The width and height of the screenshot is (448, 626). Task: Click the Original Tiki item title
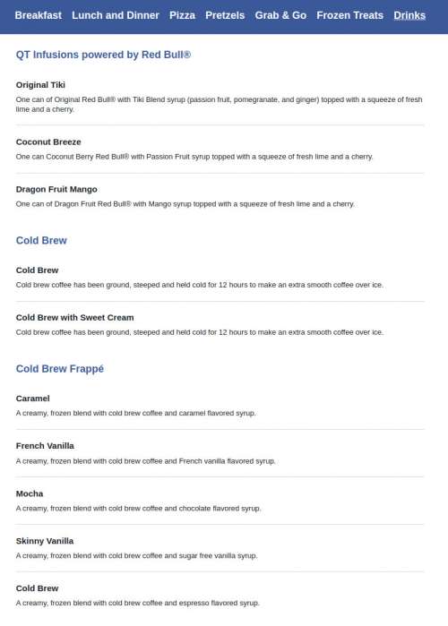40,85
